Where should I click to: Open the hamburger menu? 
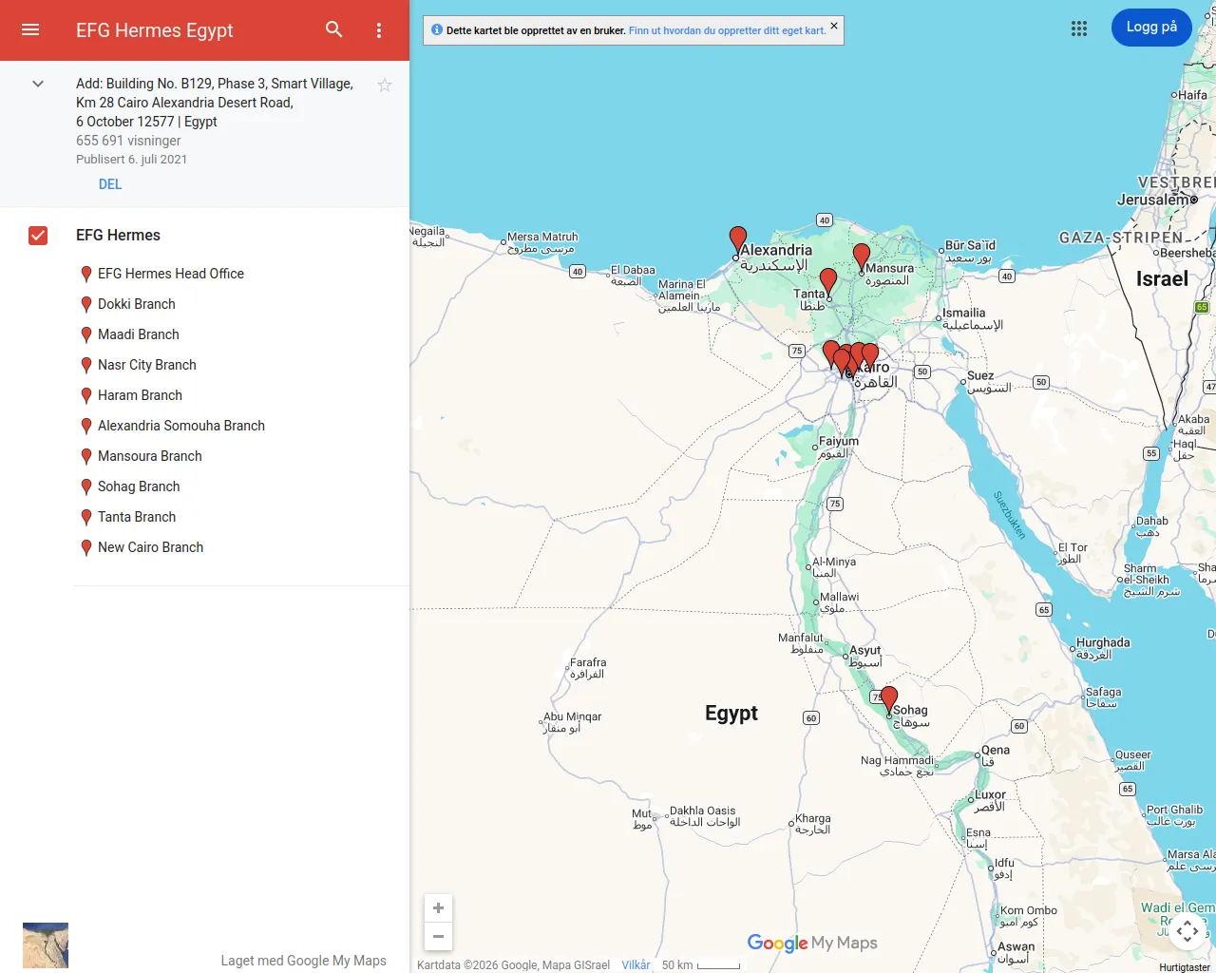click(30, 29)
